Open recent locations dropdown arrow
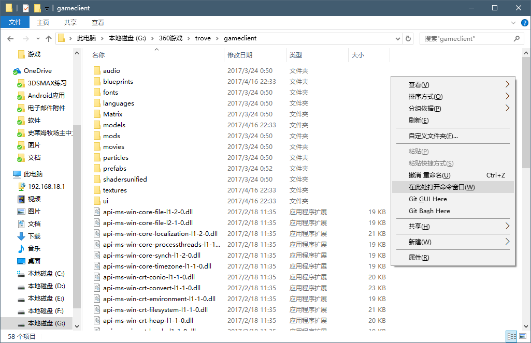Screen dimensions: 531x343 [x=38, y=39]
